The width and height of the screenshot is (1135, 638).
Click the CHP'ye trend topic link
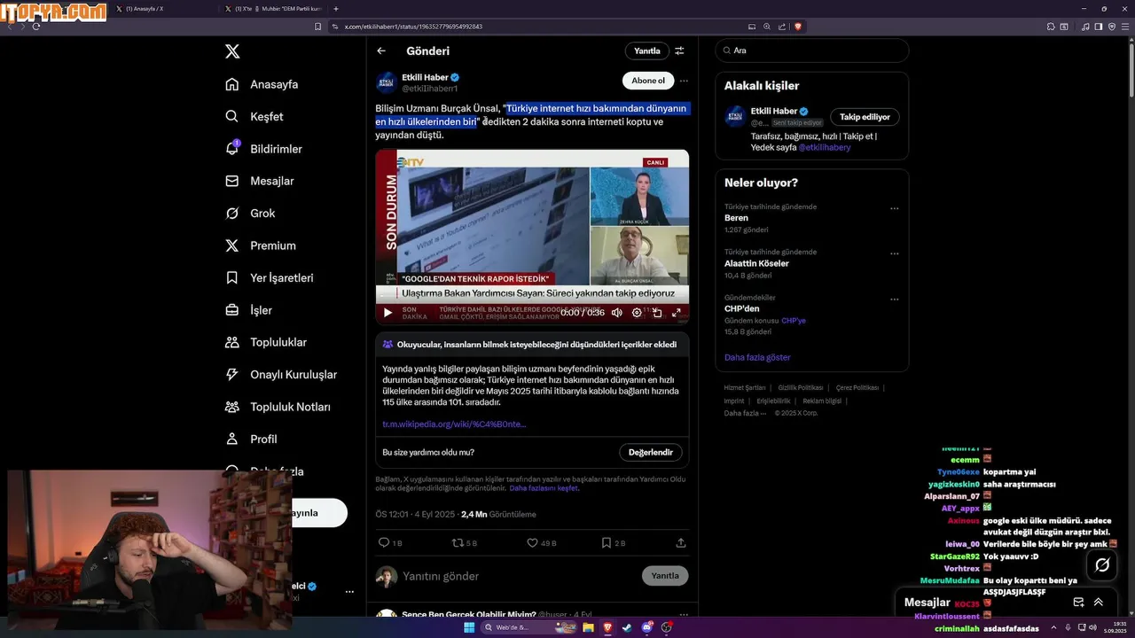pos(794,321)
